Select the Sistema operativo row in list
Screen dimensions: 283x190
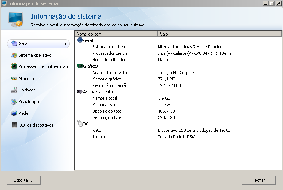178,47
